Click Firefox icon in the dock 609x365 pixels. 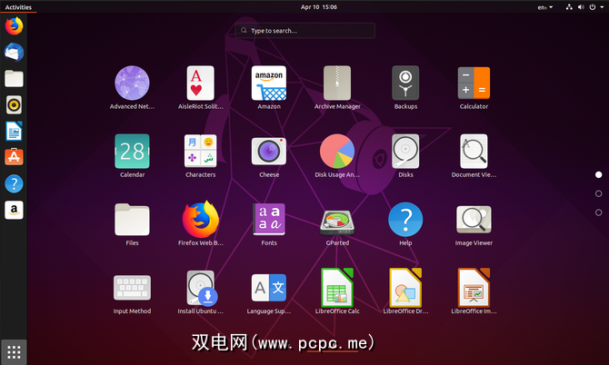pyautogui.click(x=14, y=26)
